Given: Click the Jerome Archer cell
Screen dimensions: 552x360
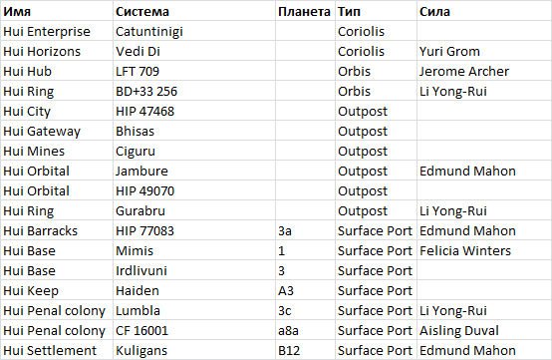Looking at the screenshot, I should [x=484, y=71].
